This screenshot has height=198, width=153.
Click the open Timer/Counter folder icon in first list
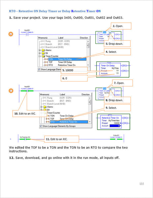click(x=43, y=56)
